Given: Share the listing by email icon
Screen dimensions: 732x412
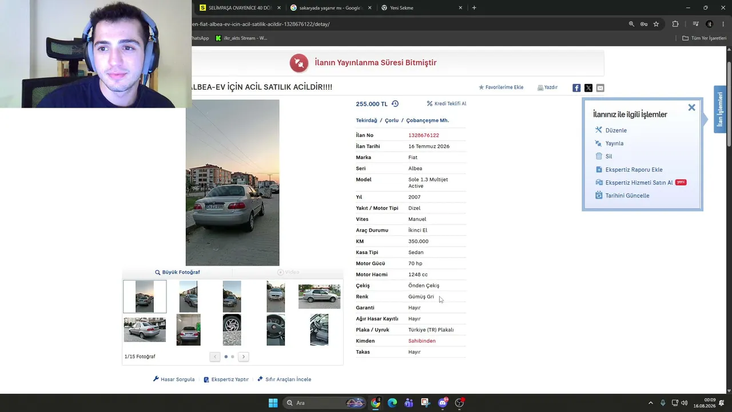Looking at the screenshot, I should (x=600, y=88).
